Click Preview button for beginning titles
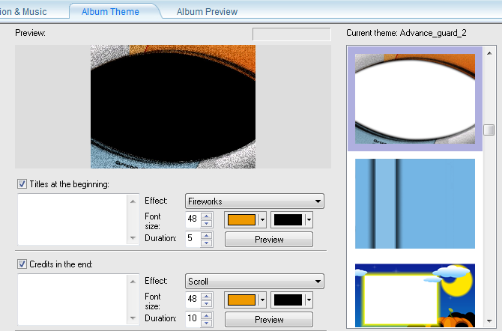 click(269, 240)
